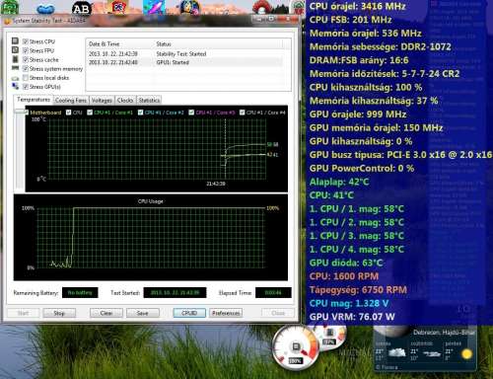Open the Preferences dialog

click(x=226, y=313)
